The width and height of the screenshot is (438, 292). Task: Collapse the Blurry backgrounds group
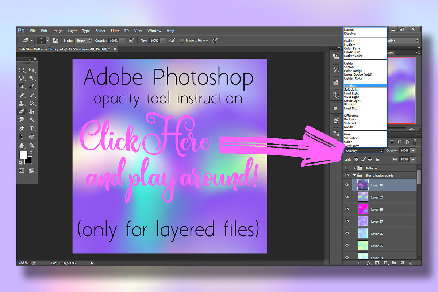coord(354,175)
